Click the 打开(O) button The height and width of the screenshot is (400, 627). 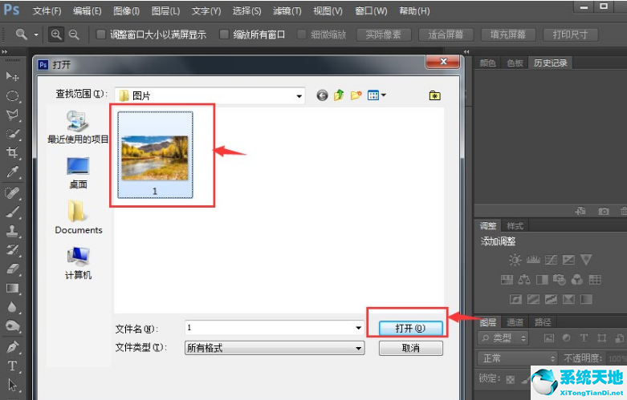pyautogui.click(x=411, y=328)
